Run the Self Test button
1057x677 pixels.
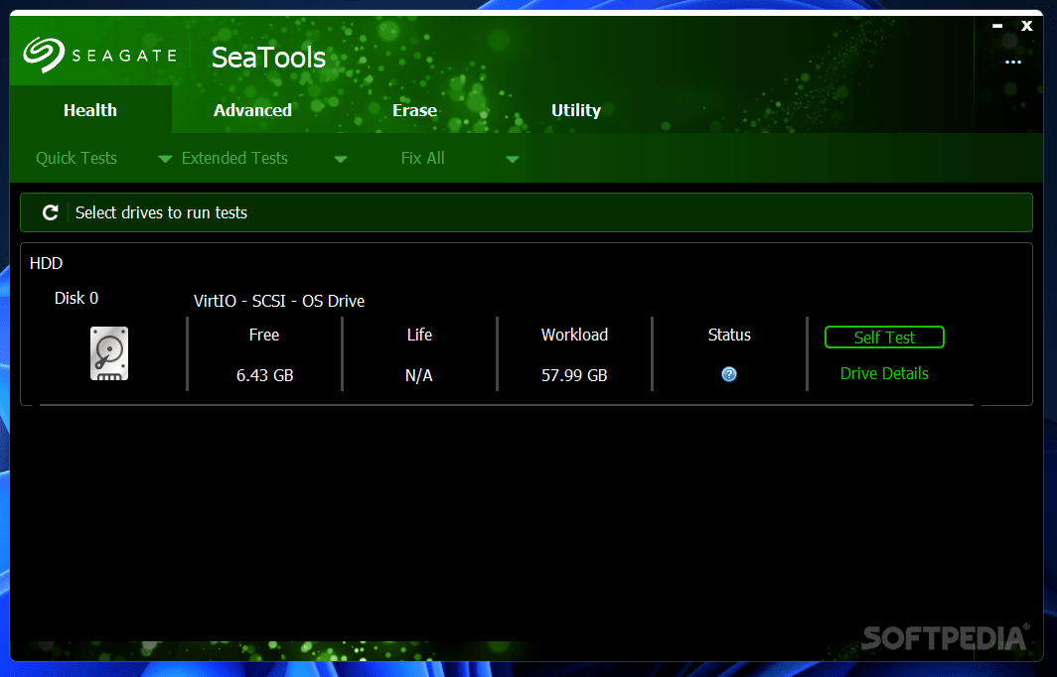coord(884,338)
